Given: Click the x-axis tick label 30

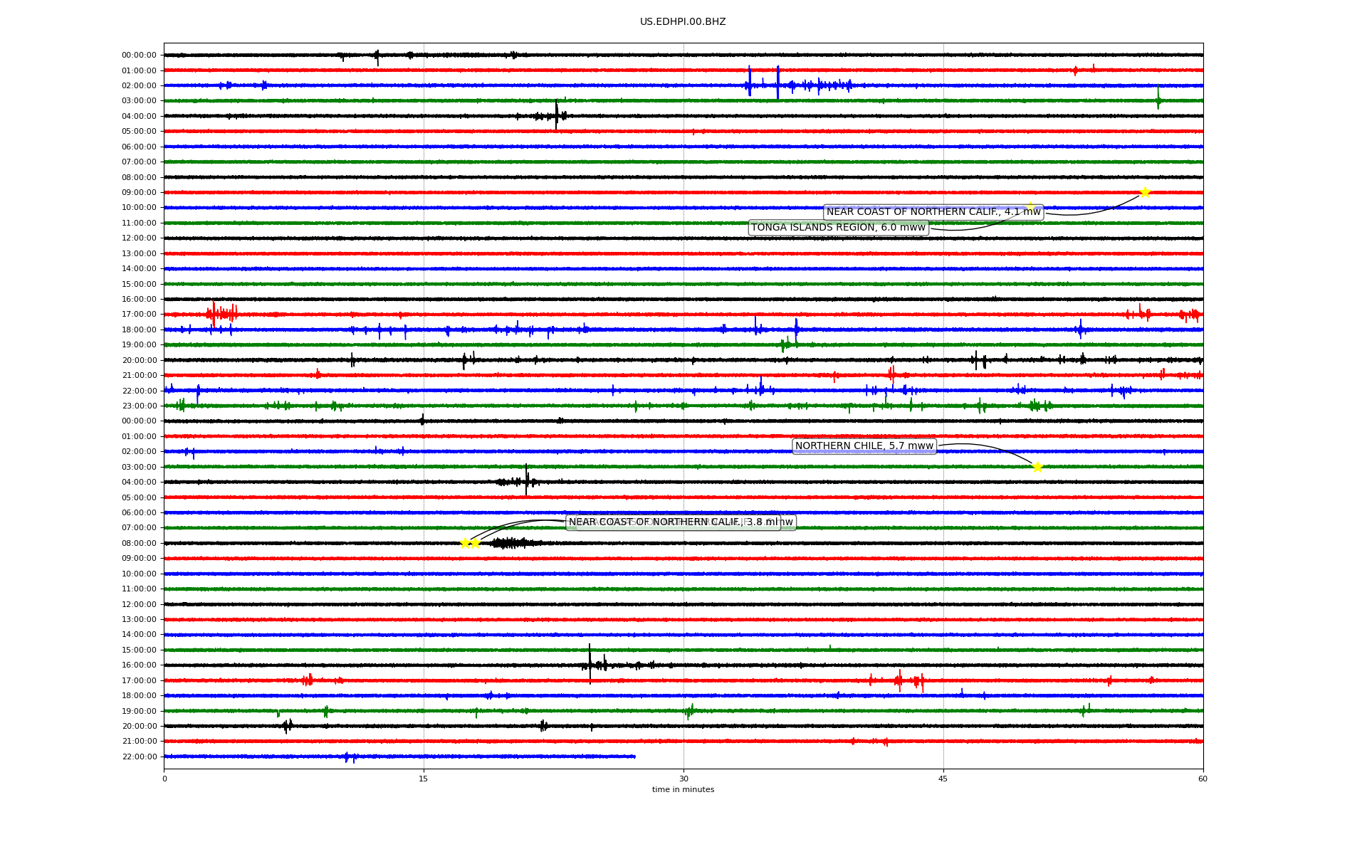Looking at the screenshot, I should pos(683,779).
